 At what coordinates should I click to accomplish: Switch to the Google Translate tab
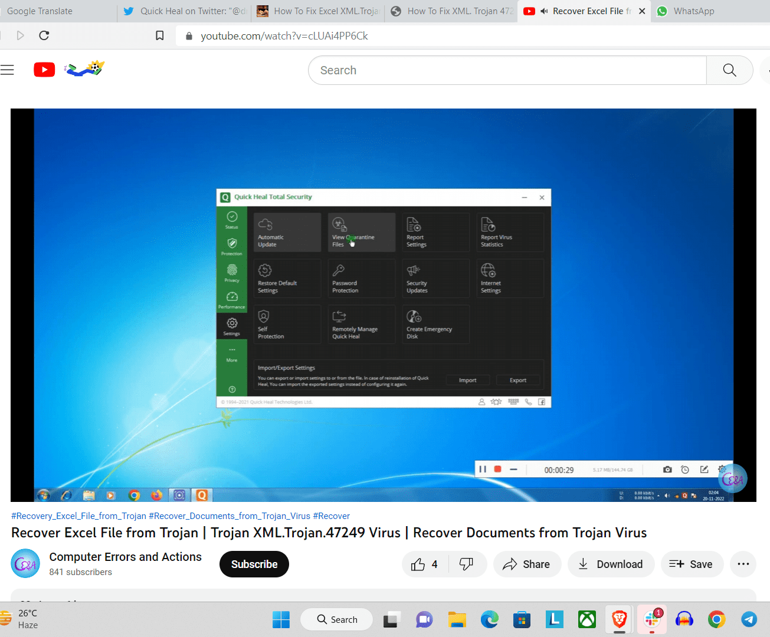(x=40, y=11)
